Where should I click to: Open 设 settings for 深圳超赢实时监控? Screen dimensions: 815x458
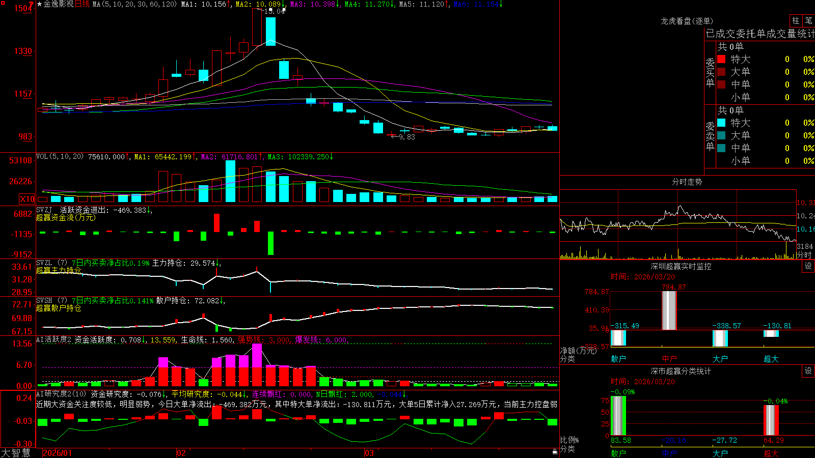click(x=808, y=266)
